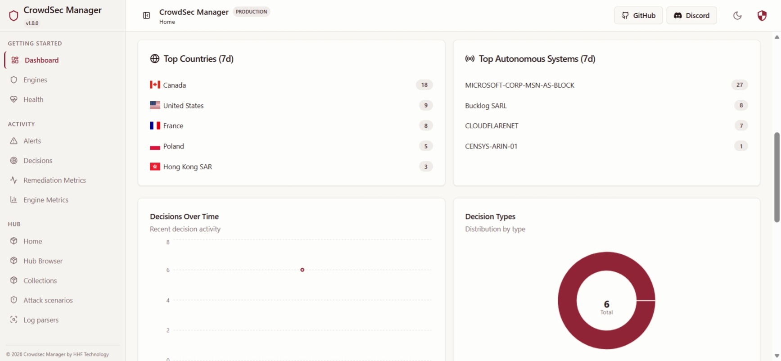Click the Dashboard grid icon in sidebar

[x=15, y=60]
